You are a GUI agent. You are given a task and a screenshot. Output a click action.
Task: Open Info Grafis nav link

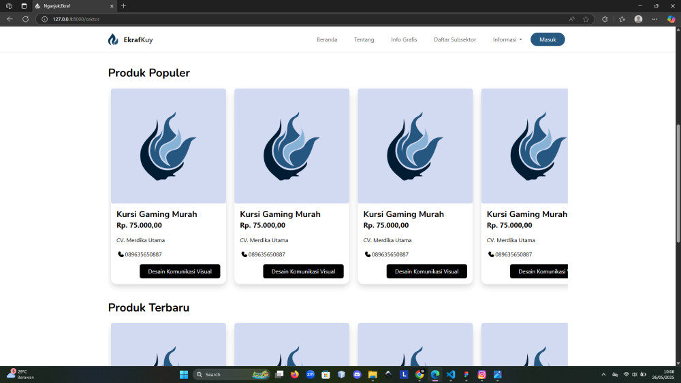point(404,39)
